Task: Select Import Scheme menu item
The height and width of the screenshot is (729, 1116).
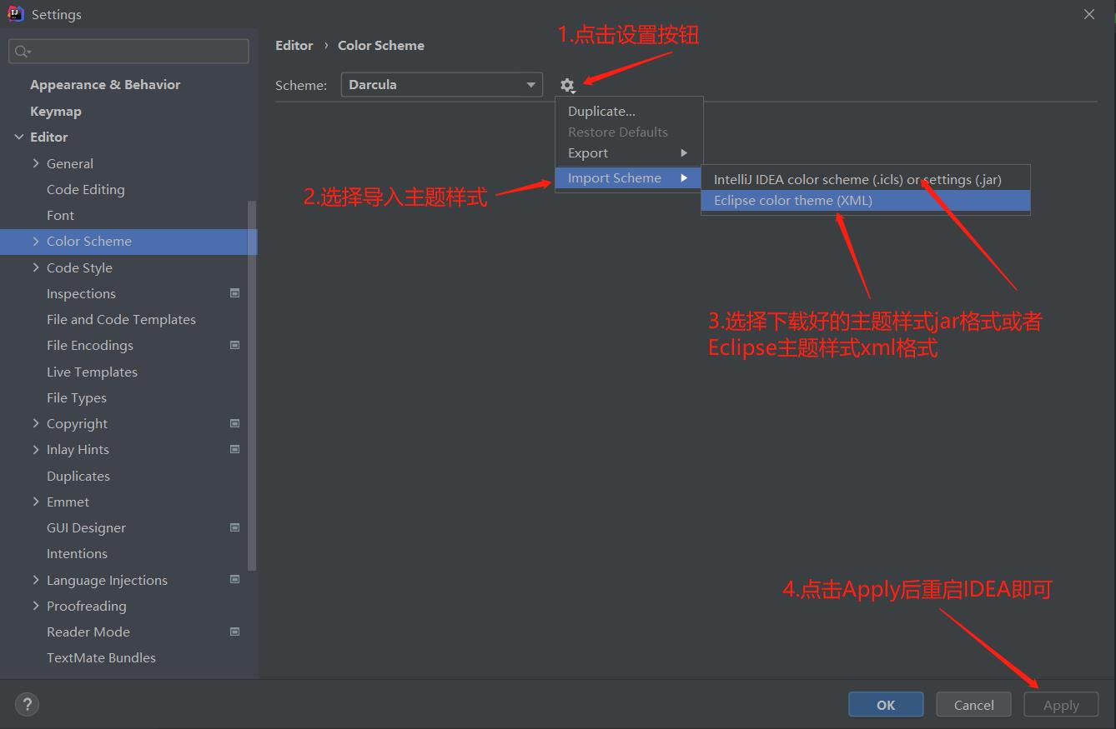Action: click(629, 178)
